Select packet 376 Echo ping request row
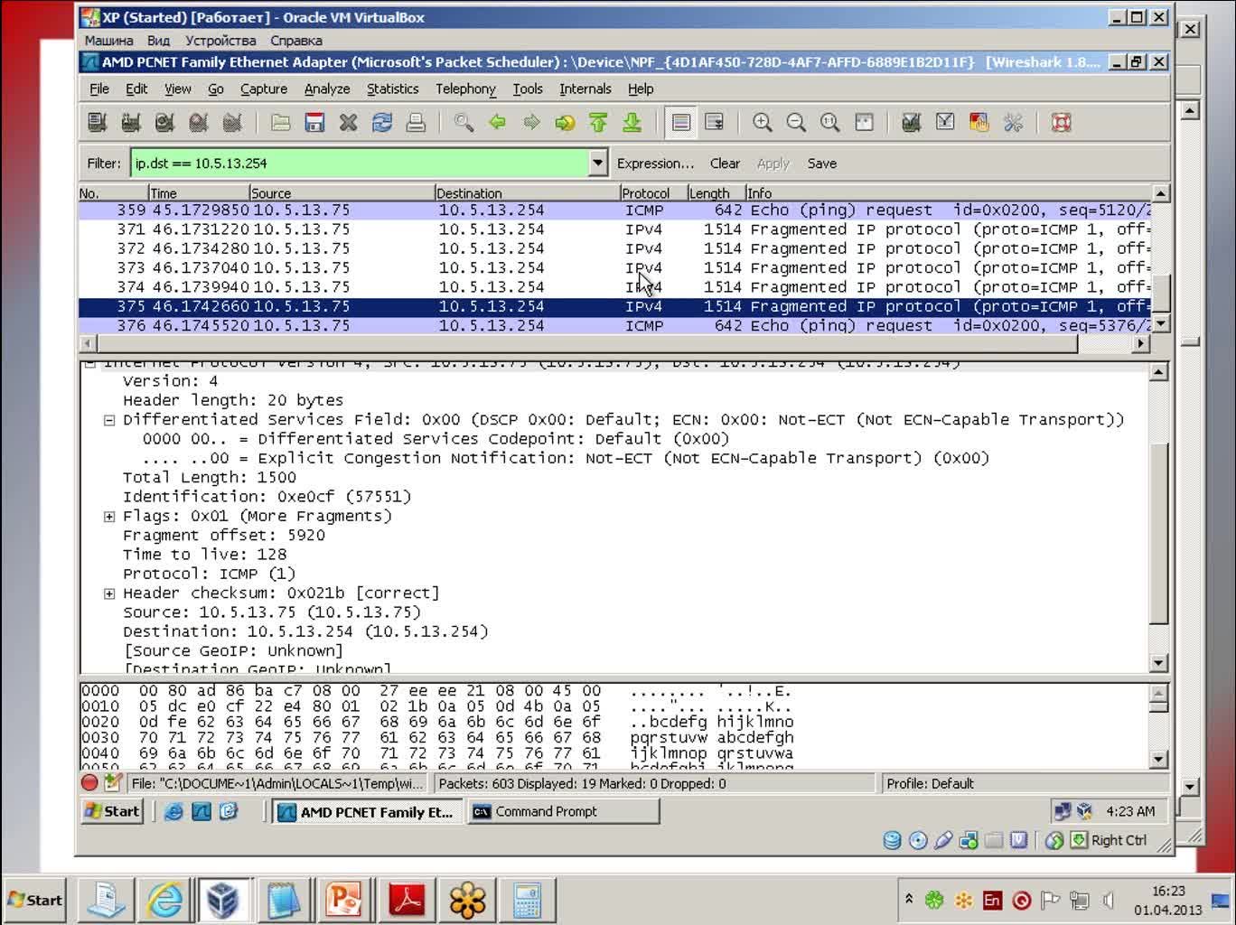This screenshot has height=925, width=1236. 614,326
